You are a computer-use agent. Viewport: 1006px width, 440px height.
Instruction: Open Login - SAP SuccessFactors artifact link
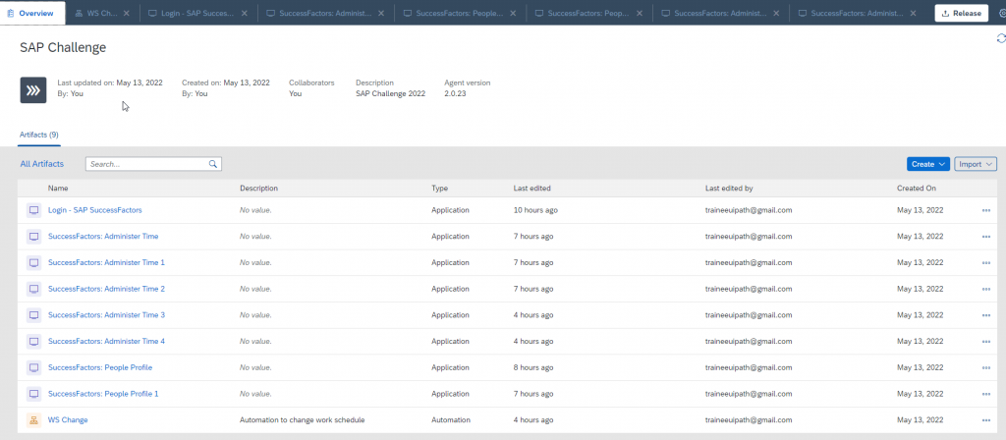coord(95,210)
